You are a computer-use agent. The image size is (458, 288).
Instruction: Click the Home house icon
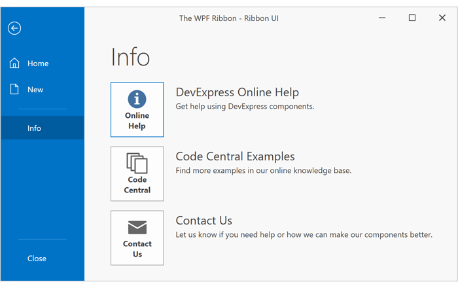[x=14, y=63]
